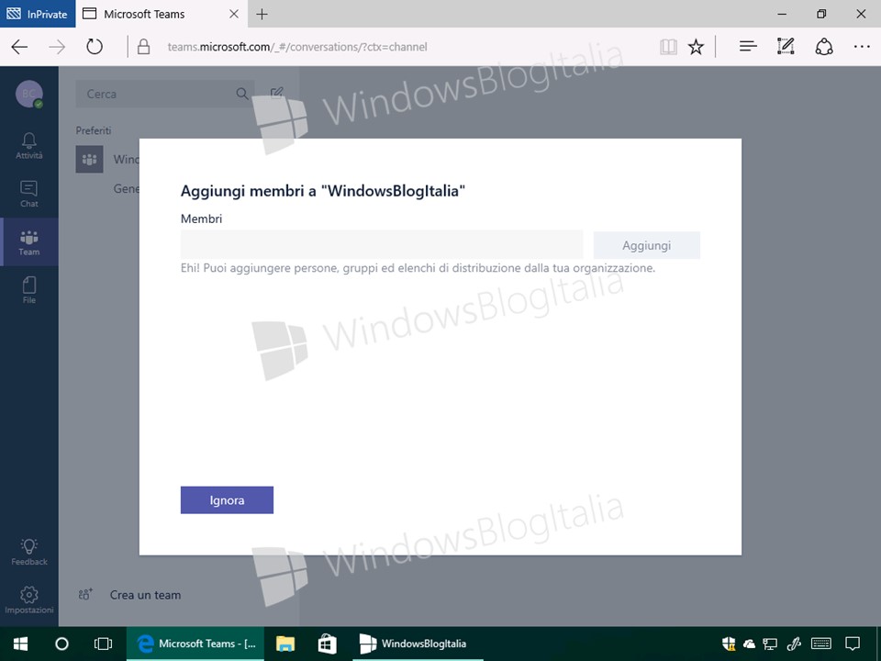Open the Windows Start menu
Viewport: 881px width, 661px height.
[x=21, y=644]
